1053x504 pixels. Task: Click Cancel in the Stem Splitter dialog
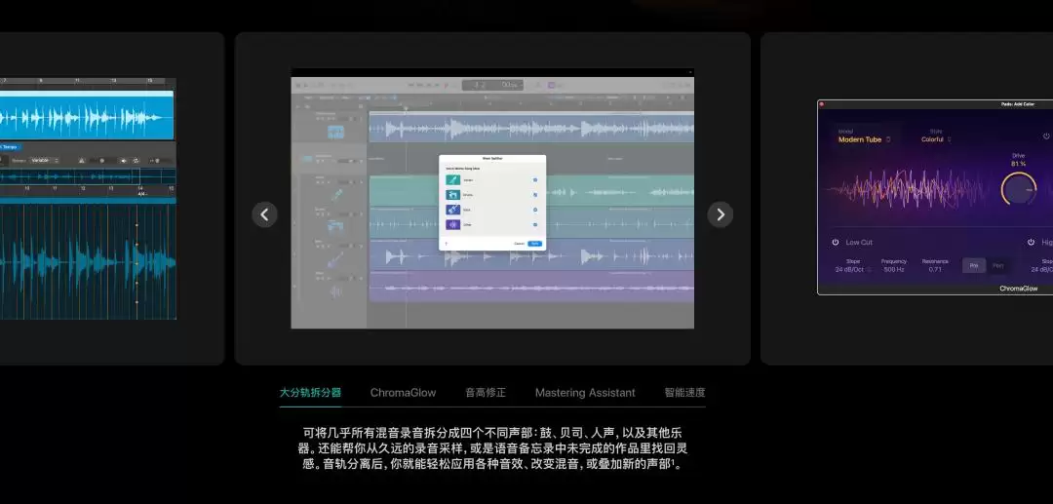(519, 244)
